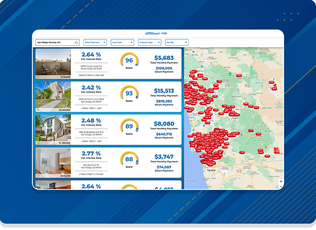View the 806 W Brookes Ave house photo
Image resolution: width=316 pixels, height=230 pixels.
click(x=53, y=128)
